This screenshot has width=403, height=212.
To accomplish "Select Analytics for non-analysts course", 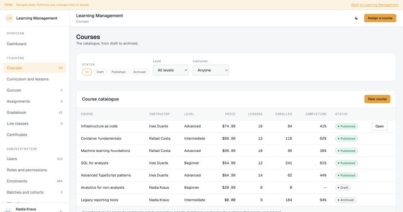I will coord(236,188).
